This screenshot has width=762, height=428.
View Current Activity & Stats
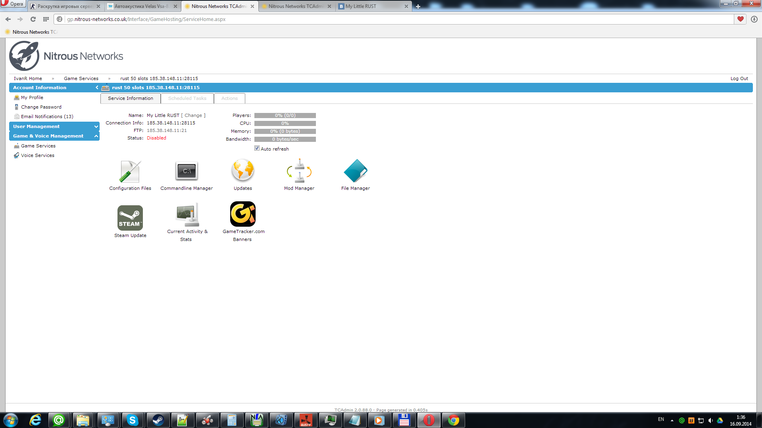[187, 214]
